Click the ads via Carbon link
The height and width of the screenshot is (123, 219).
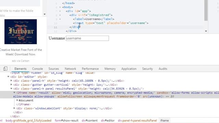tap(21, 61)
